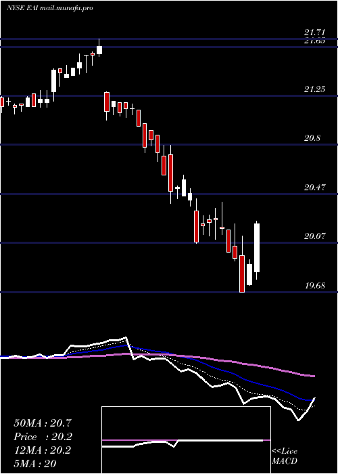Click the 20.8 price level label
This screenshot has width=338, height=474.
click(312, 138)
